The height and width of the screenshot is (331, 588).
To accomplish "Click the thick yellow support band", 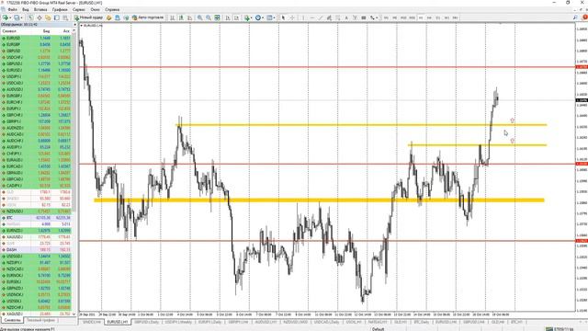I will 319,200.
